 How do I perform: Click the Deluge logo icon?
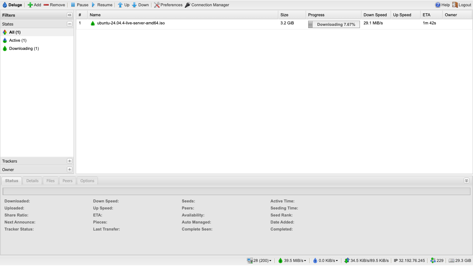pyautogui.click(x=4, y=5)
